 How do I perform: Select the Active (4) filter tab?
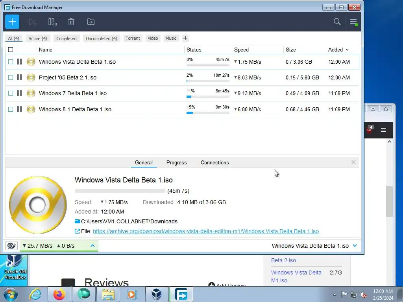pos(38,38)
